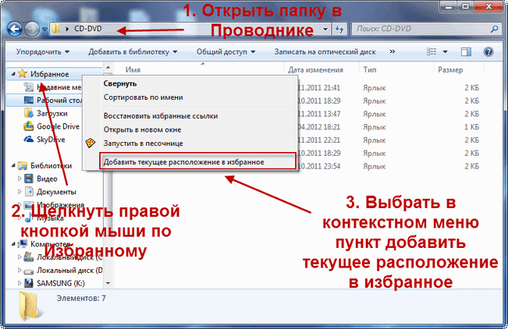Expand the SAMSUNG (K:) node
This screenshot has height=329, width=508.
point(20,283)
